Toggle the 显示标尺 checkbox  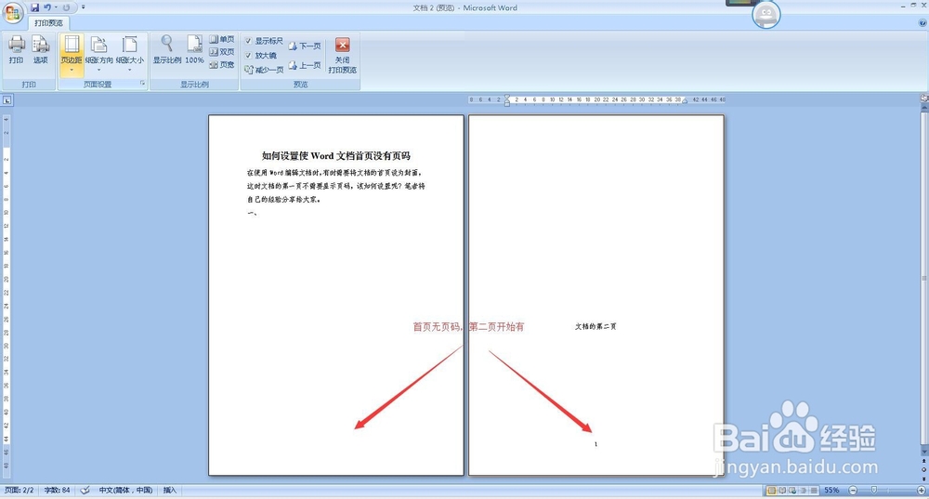coord(248,41)
